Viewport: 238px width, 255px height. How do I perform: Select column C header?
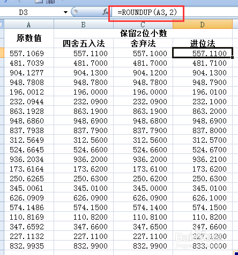click(x=143, y=24)
